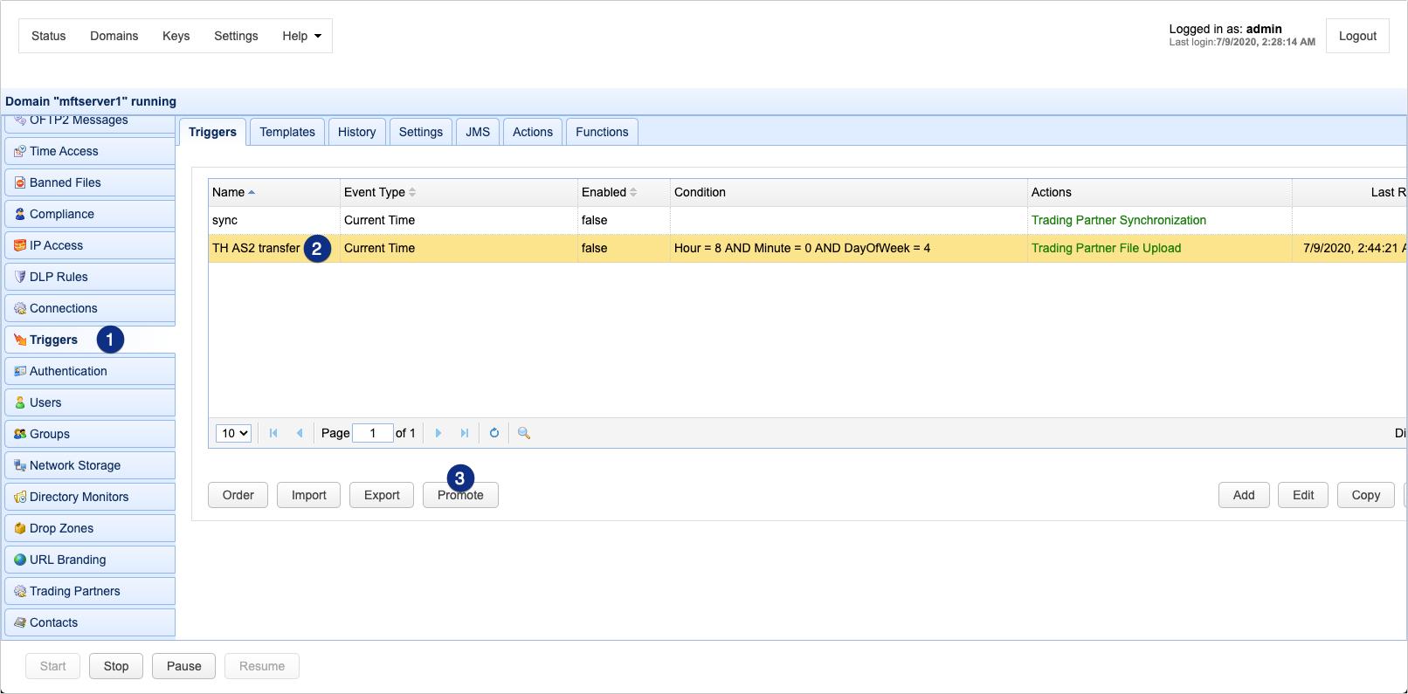
Task: Pause the mftserver1 domain
Action: (x=184, y=666)
